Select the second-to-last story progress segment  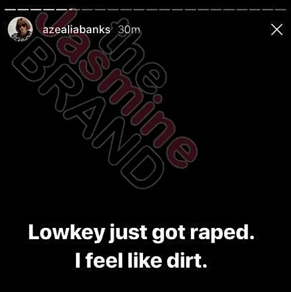coord(267,9)
